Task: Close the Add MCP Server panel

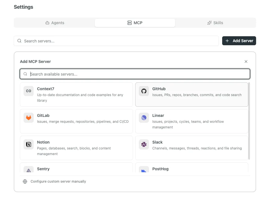Action: coord(246,62)
